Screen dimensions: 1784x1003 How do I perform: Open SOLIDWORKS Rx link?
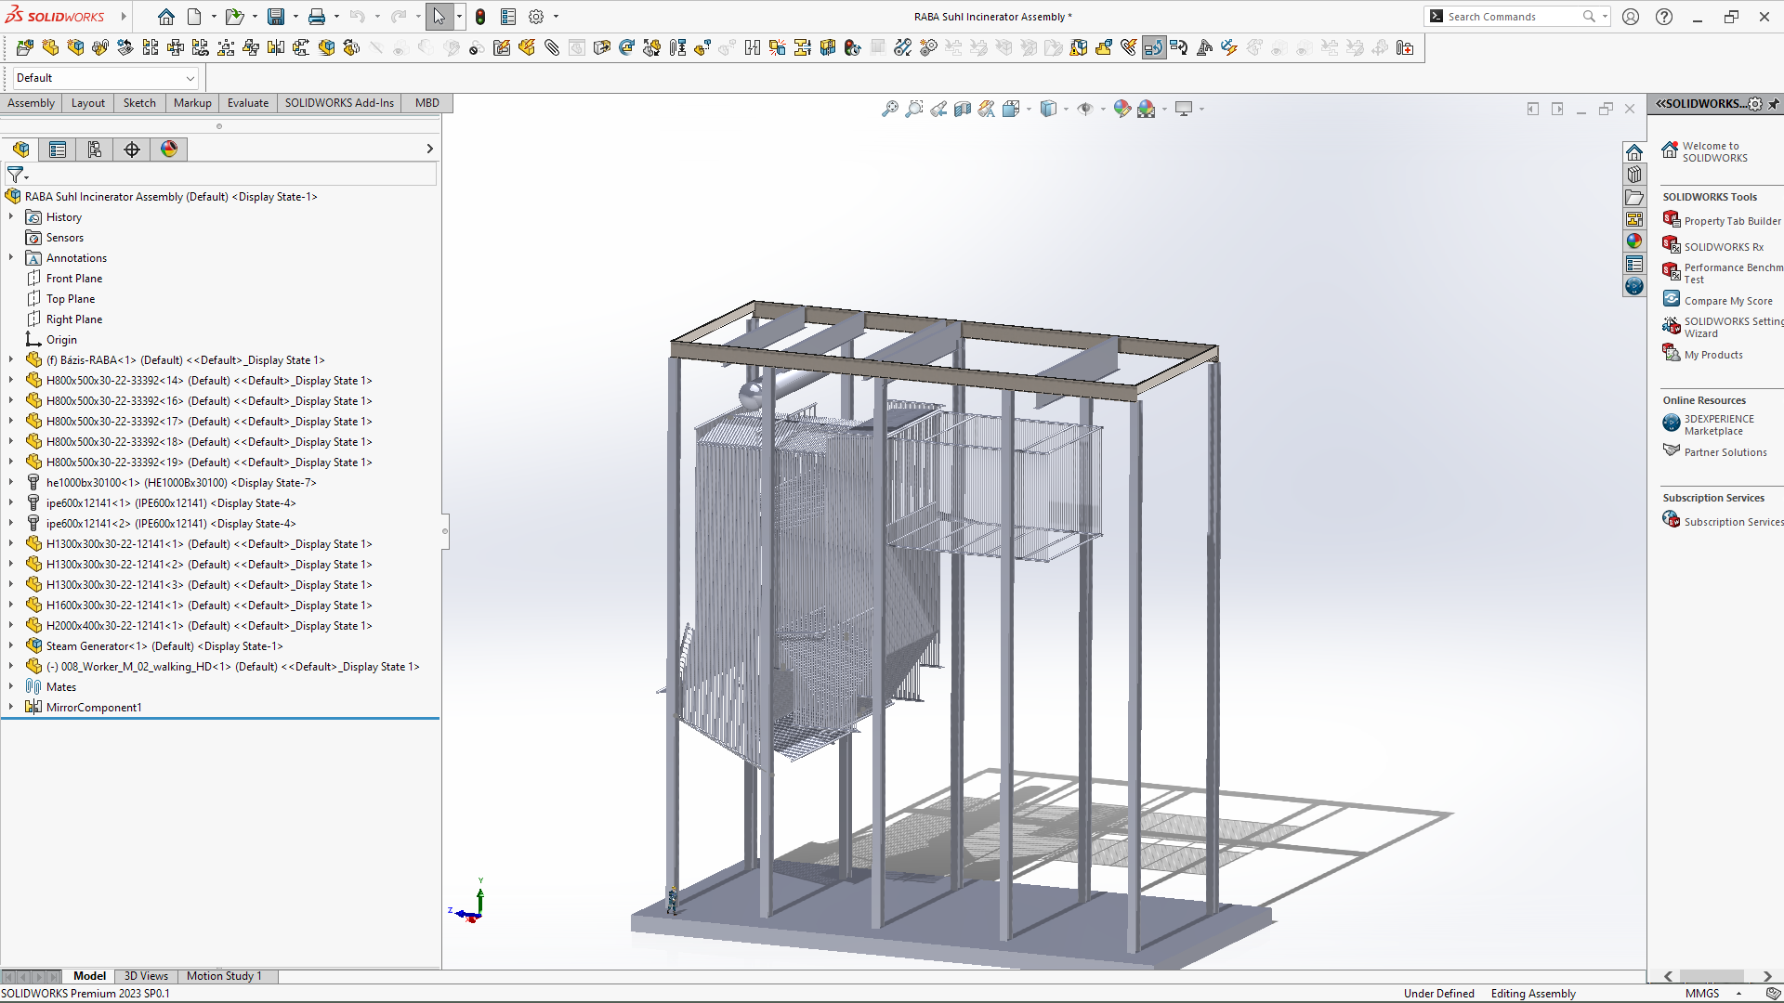pyautogui.click(x=1724, y=247)
